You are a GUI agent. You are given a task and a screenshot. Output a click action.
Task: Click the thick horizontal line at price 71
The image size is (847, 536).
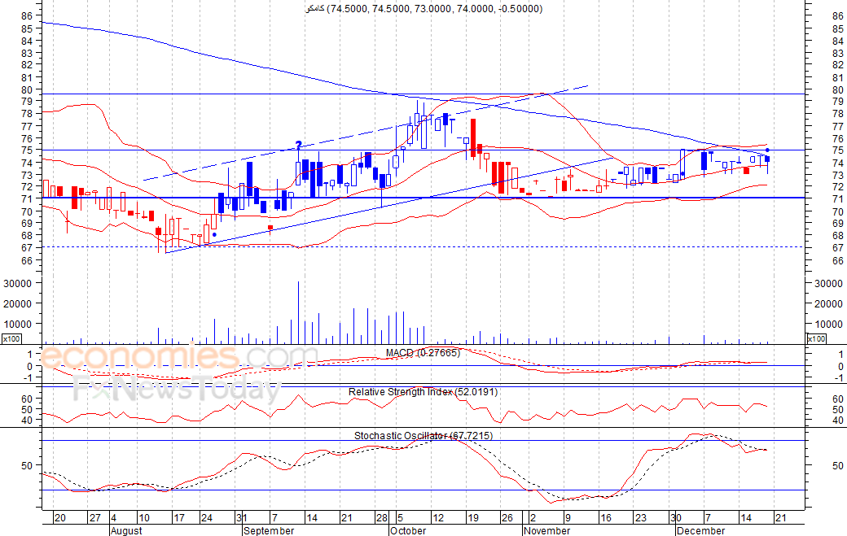pos(423,198)
